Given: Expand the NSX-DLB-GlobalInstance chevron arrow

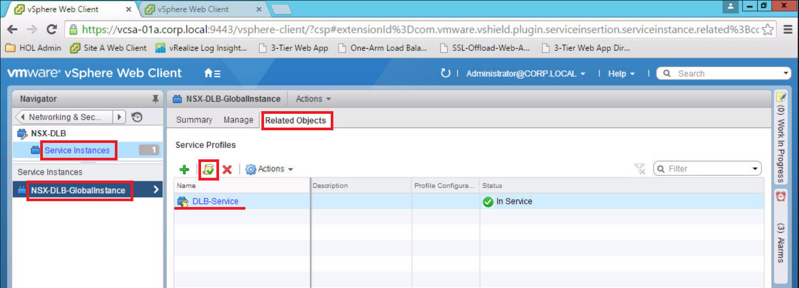Looking at the screenshot, I should pyautogui.click(x=156, y=190).
